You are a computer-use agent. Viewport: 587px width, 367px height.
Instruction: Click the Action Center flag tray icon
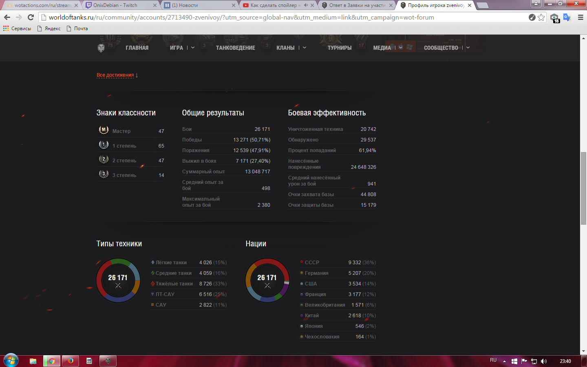click(x=524, y=361)
